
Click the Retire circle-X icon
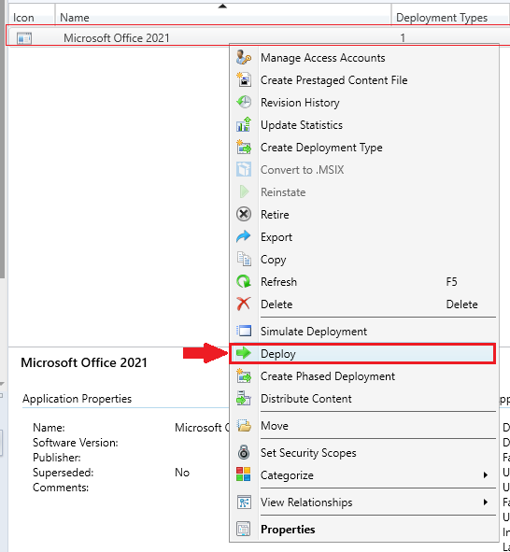(244, 215)
